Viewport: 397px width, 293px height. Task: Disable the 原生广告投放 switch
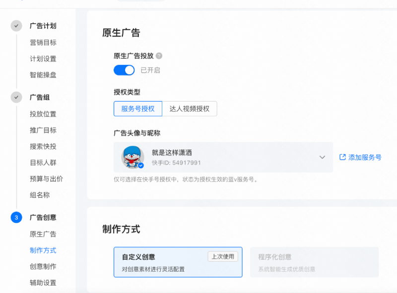(x=124, y=70)
